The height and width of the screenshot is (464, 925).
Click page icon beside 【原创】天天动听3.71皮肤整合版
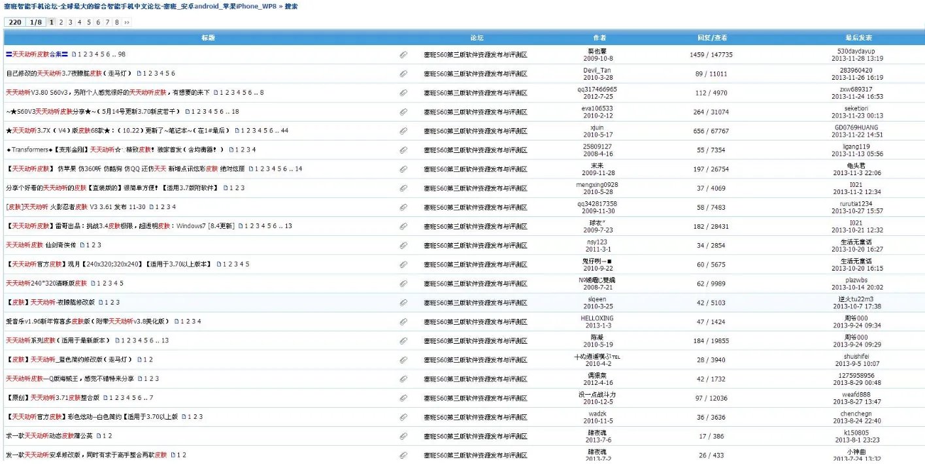[105, 398]
